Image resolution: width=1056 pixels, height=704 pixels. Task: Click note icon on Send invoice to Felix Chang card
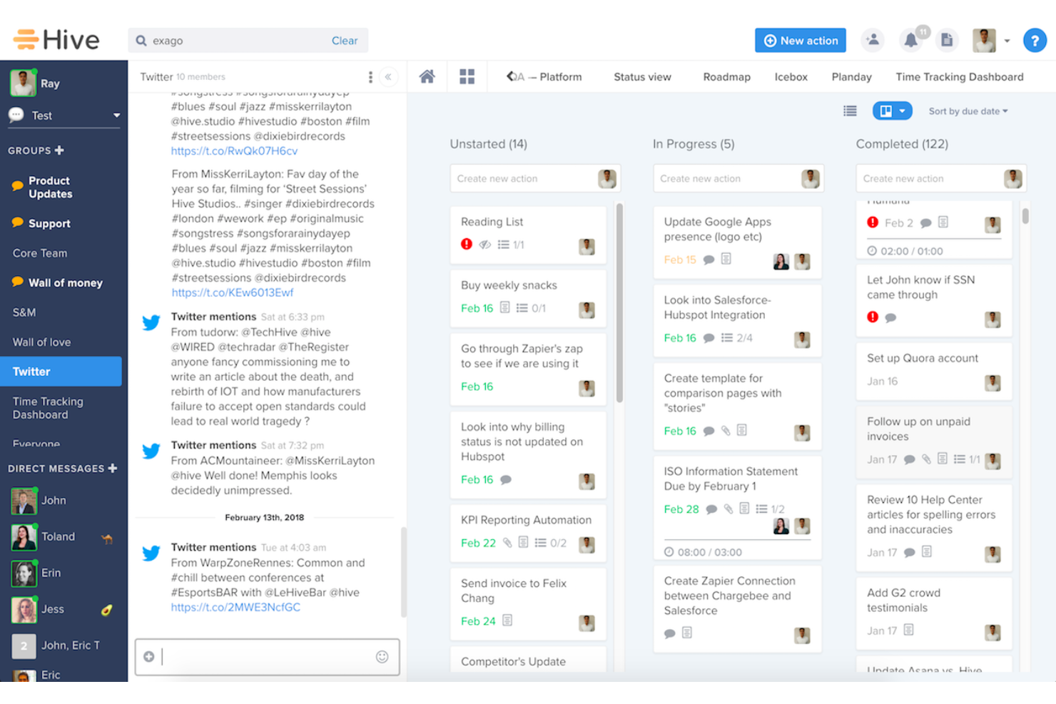[x=507, y=621]
